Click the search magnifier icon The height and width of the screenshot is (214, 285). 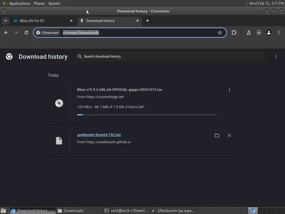(x=80, y=57)
